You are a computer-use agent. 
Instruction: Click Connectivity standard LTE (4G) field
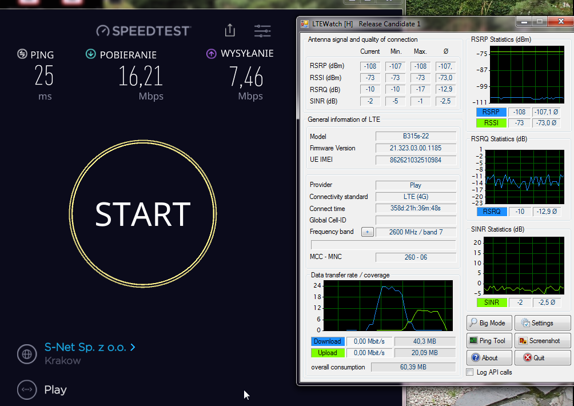coord(416,197)
